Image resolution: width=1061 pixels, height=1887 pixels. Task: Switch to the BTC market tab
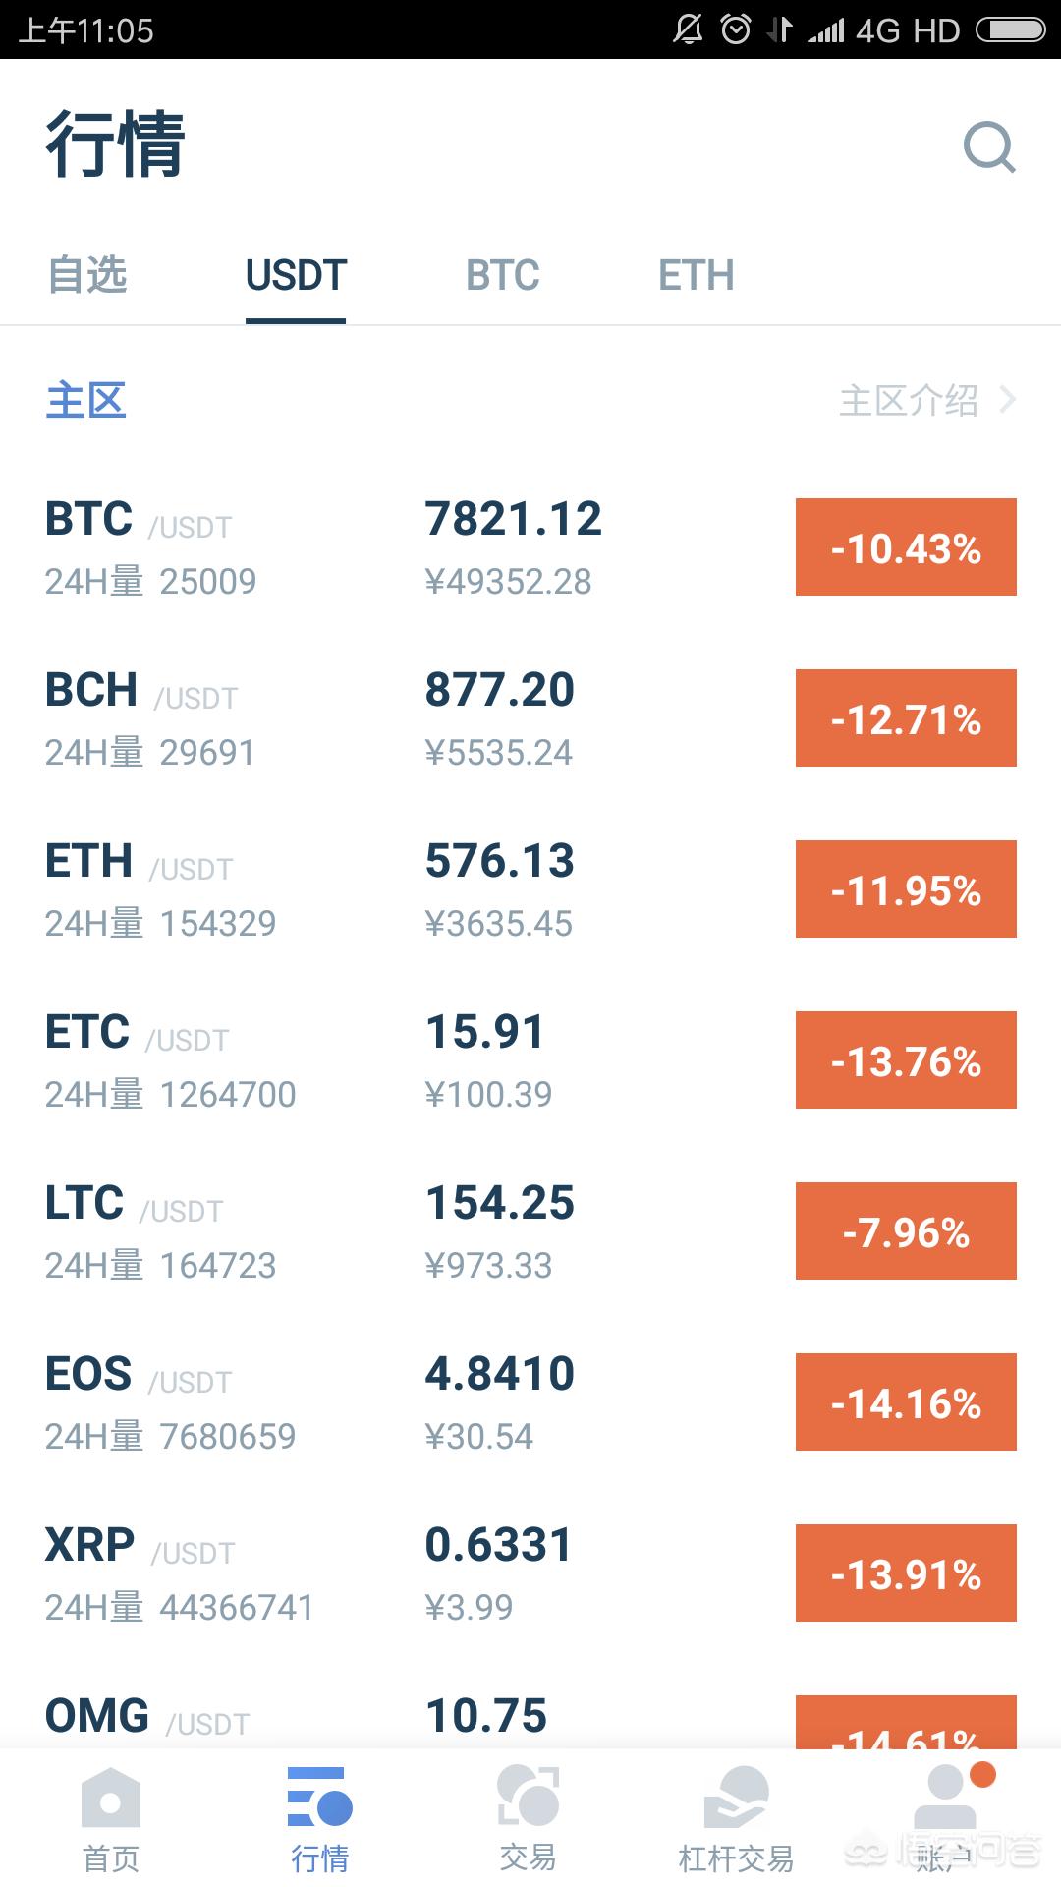pyautogui.click(x=502, y=275)
